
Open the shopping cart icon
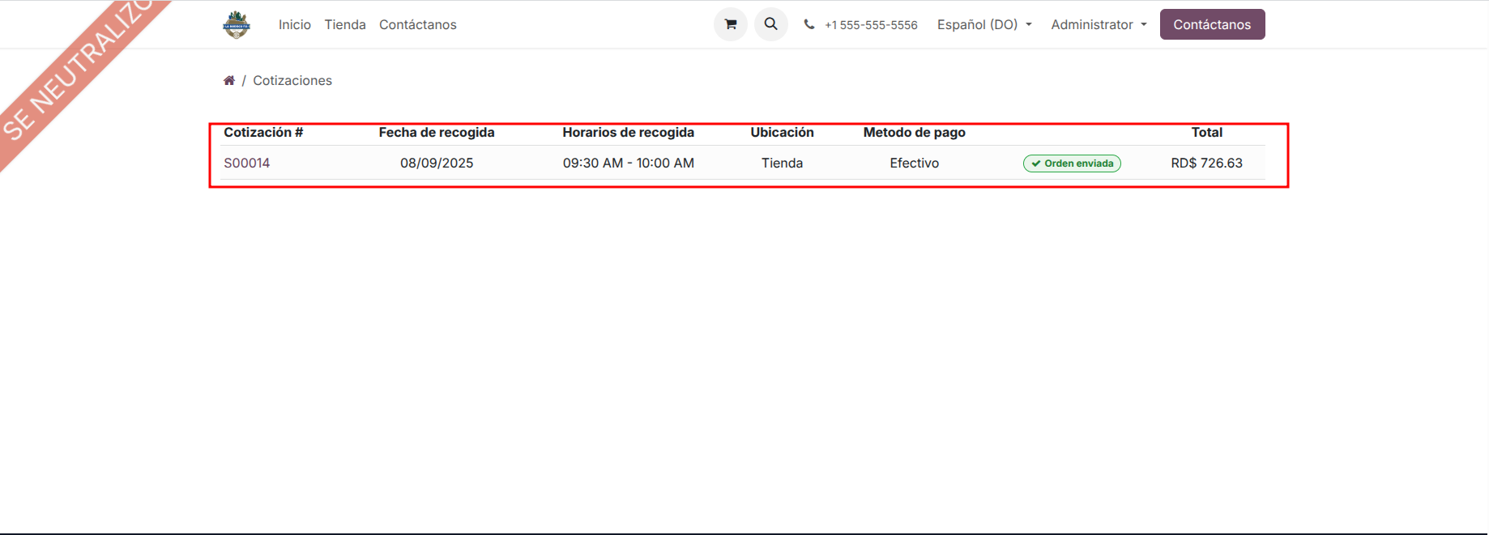(730, 24)
